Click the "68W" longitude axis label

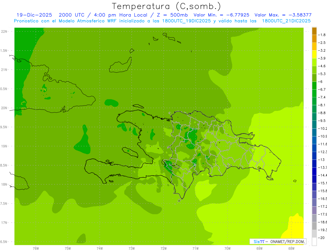(291, 248)
